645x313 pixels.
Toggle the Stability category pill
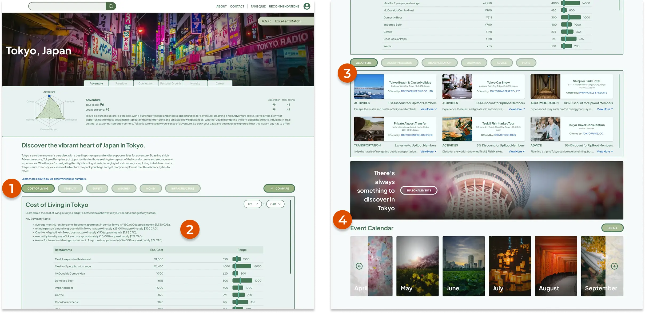coord(70,188)
